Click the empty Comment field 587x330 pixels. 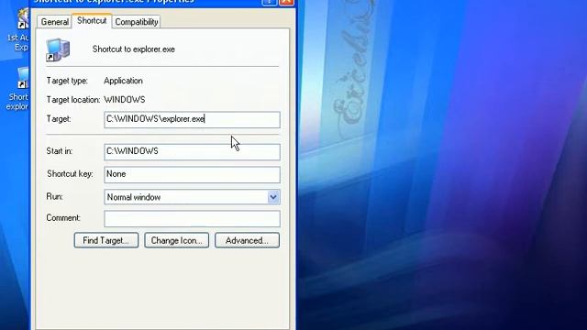[x=192, y=218]
